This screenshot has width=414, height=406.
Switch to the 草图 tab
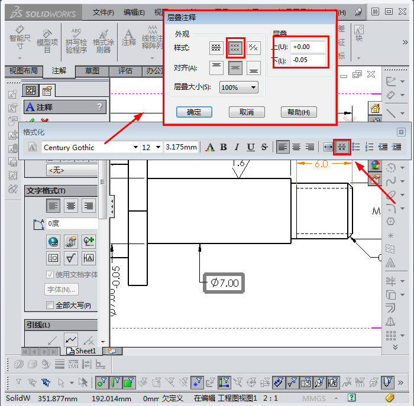tap(92, 71)
